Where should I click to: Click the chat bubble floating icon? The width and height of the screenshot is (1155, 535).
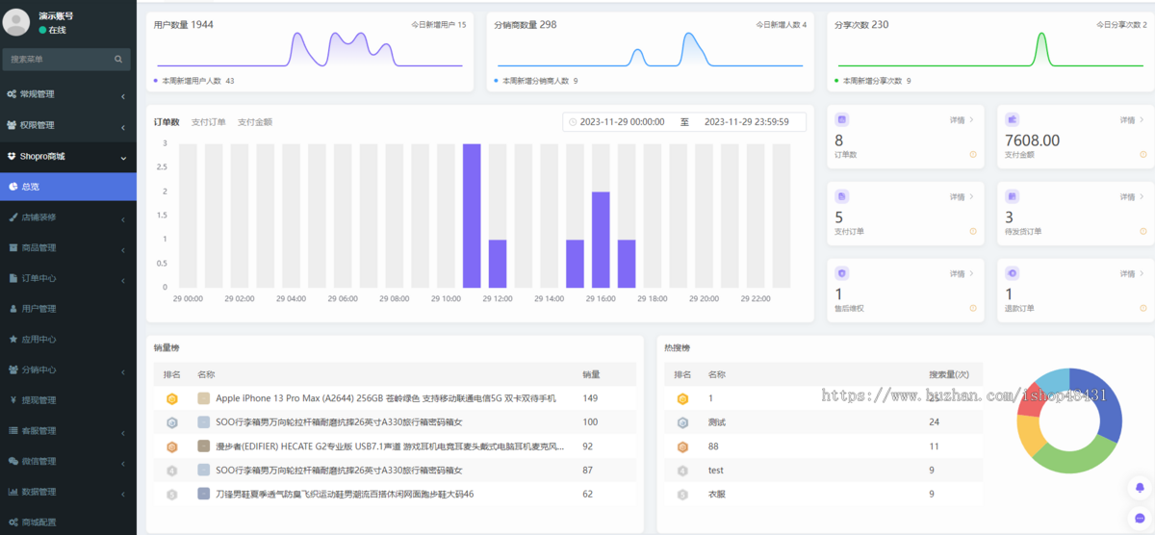pos(1140,517)
